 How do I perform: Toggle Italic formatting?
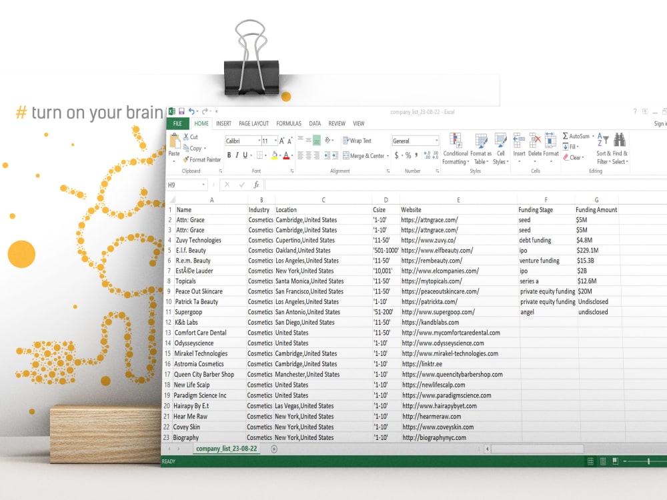pos(237,155)
